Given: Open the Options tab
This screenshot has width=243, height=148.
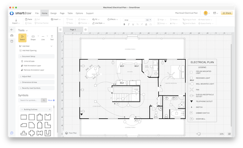Looking at the screenshot, I should click(79, 13).
